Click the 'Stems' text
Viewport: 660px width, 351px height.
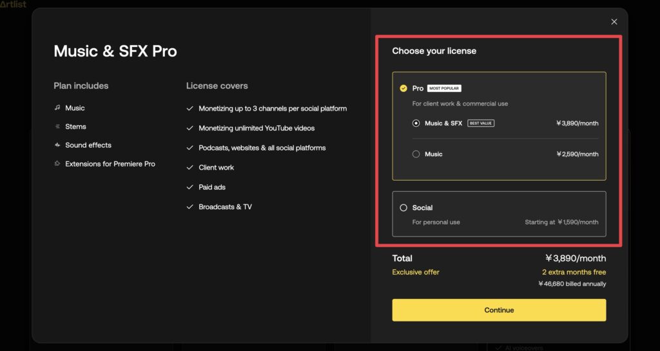coord(76,127)
